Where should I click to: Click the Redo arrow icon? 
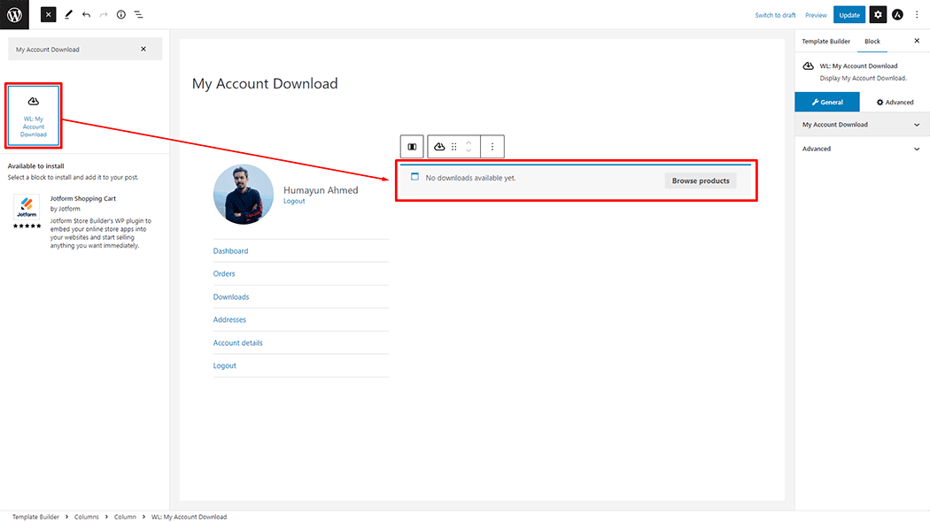(x=104, y=14)
